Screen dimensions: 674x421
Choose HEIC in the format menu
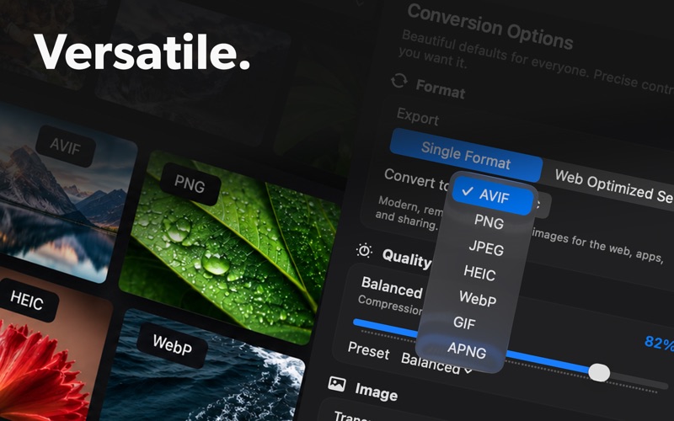pyautogui.click(x=479, y=273)
